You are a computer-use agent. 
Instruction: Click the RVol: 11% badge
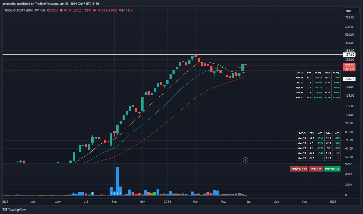316,169
